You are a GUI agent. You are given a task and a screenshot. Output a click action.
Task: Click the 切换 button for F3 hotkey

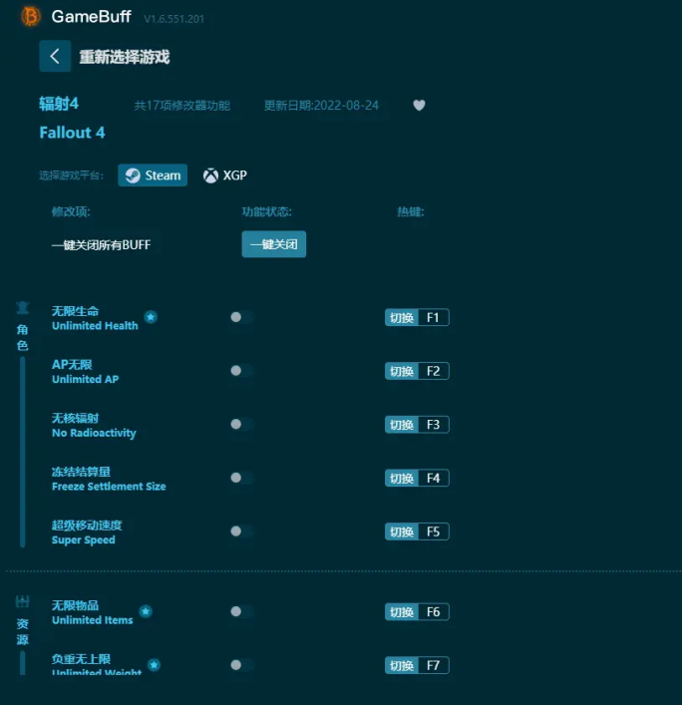pyautogui.click(x=402, y=425)
